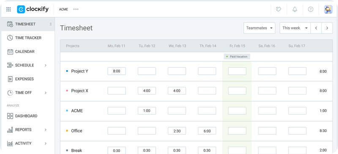Select EXPENSES in the sidebar
The width and height of the screenshot is (338, 154).
[25, 79]
